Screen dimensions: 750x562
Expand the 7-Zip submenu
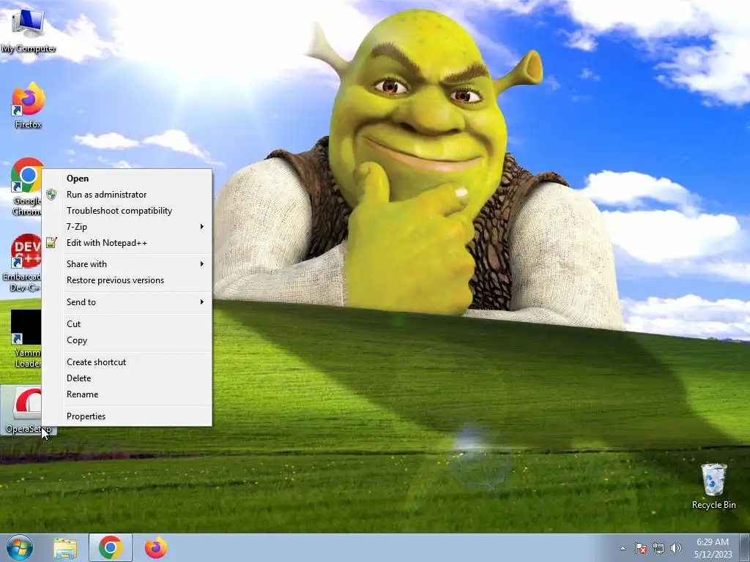[127, 227]
